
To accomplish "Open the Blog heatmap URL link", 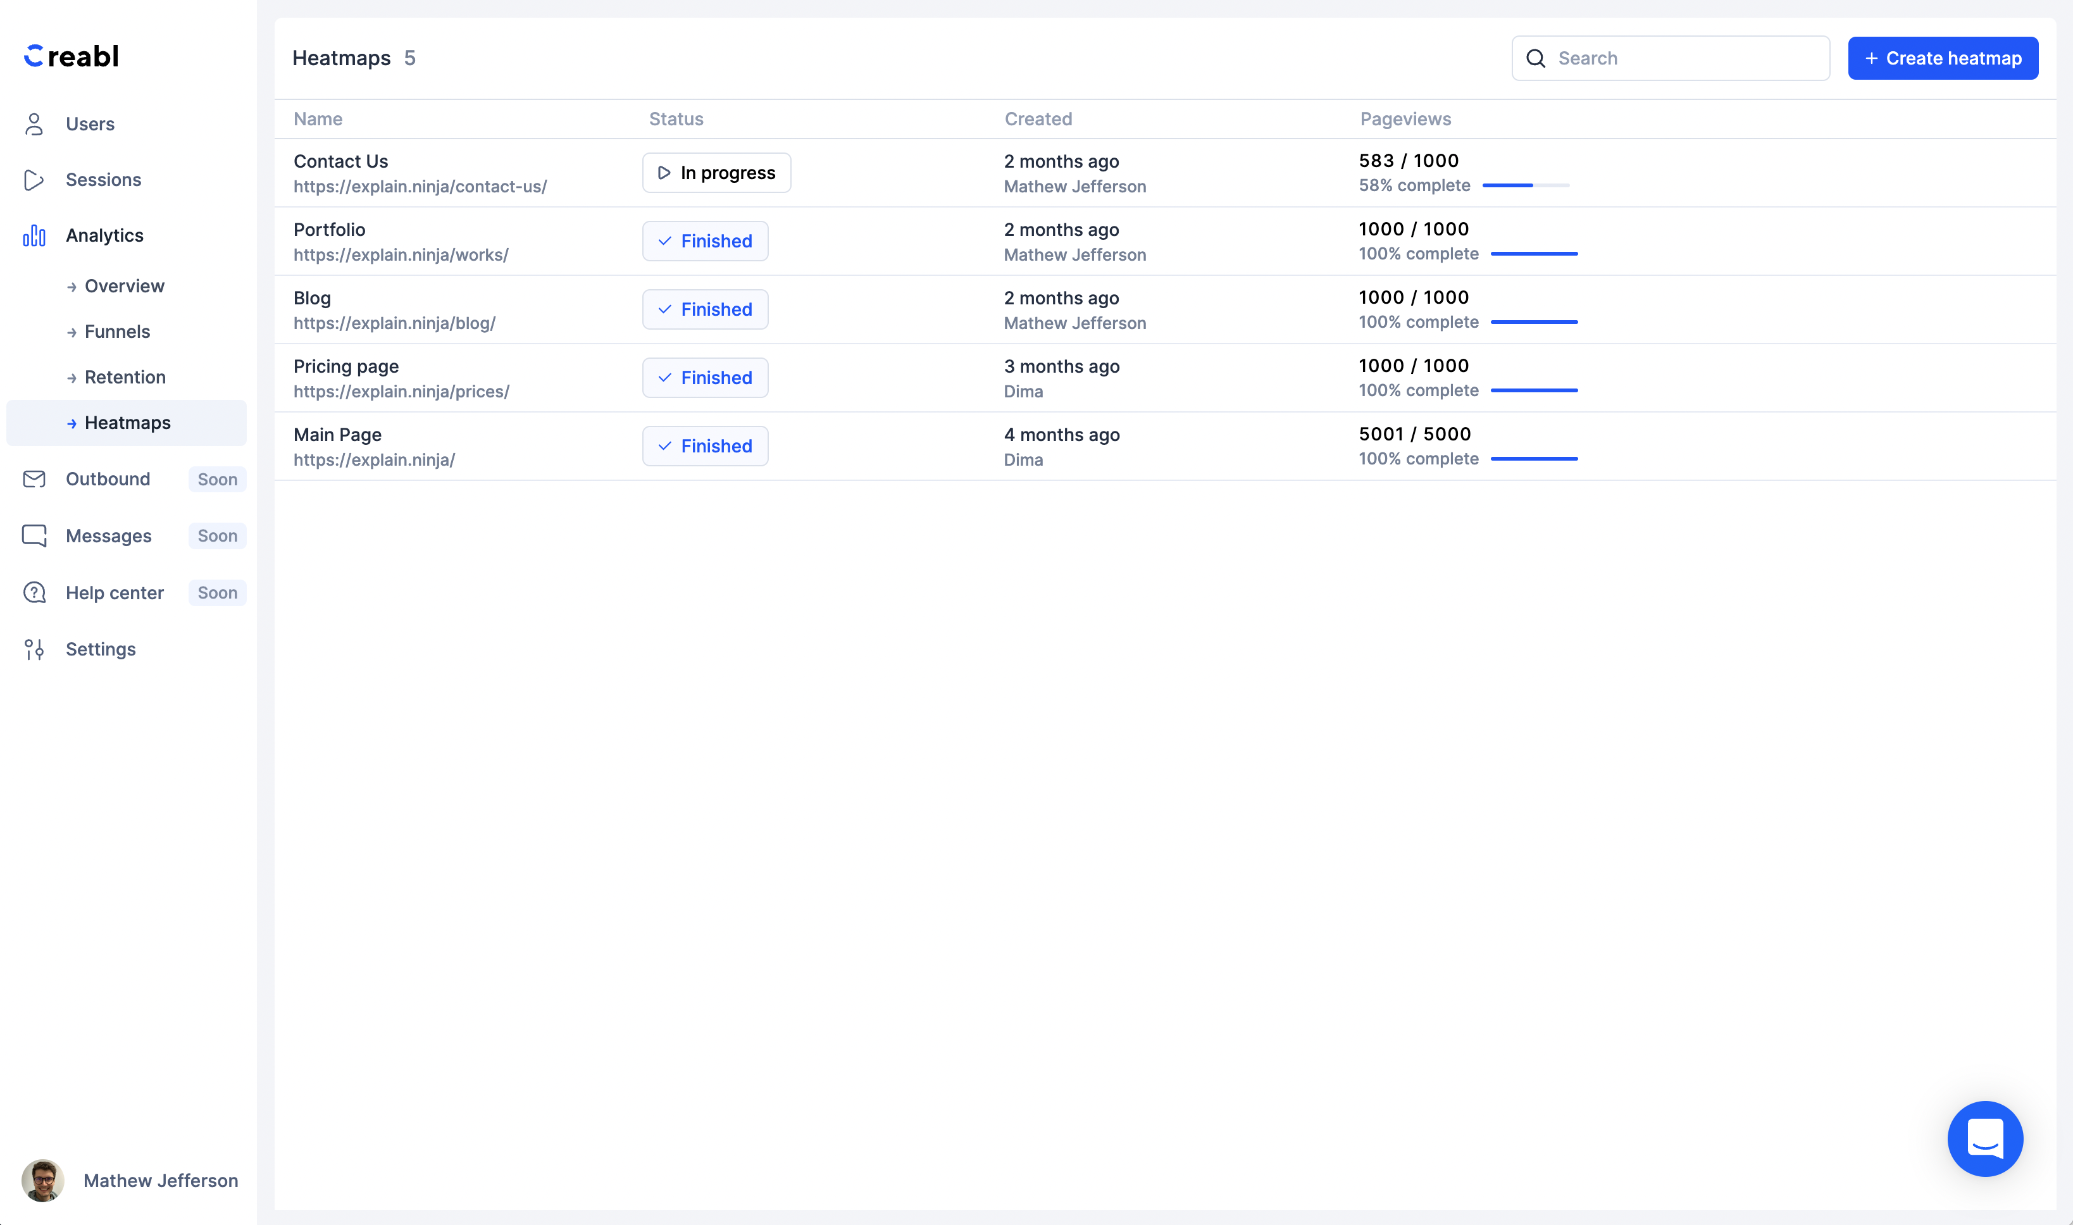I will tap(395, 323).
